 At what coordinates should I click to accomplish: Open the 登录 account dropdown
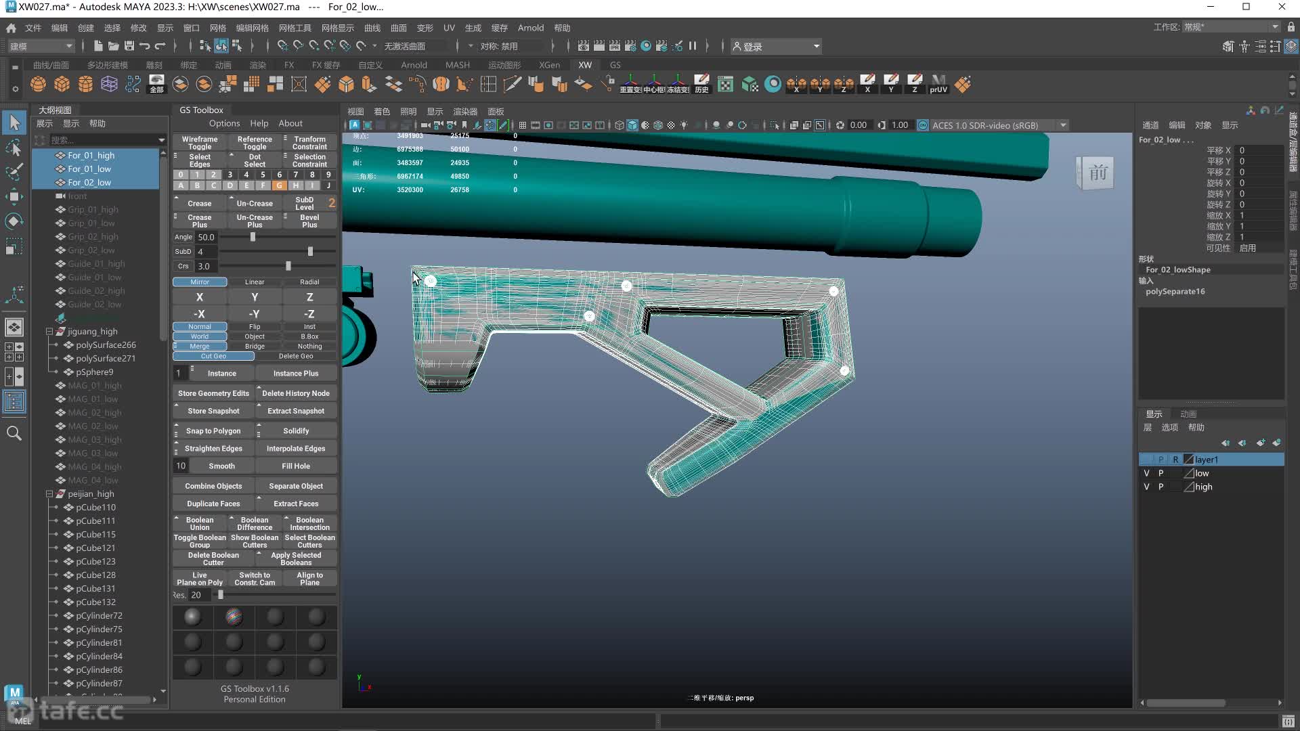click(x=776, y=46)
